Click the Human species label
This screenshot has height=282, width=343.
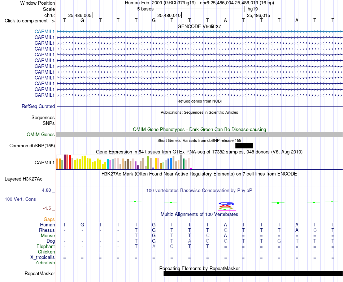point(47,225)
